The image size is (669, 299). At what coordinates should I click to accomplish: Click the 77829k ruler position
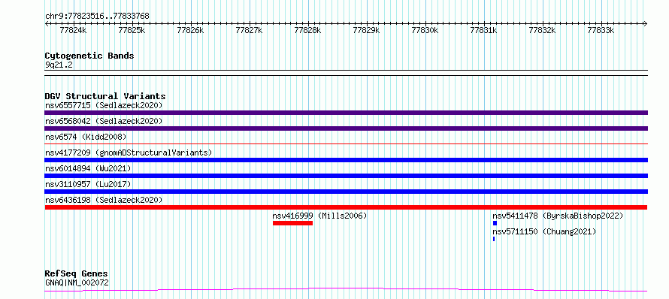[x=367, y=31]
